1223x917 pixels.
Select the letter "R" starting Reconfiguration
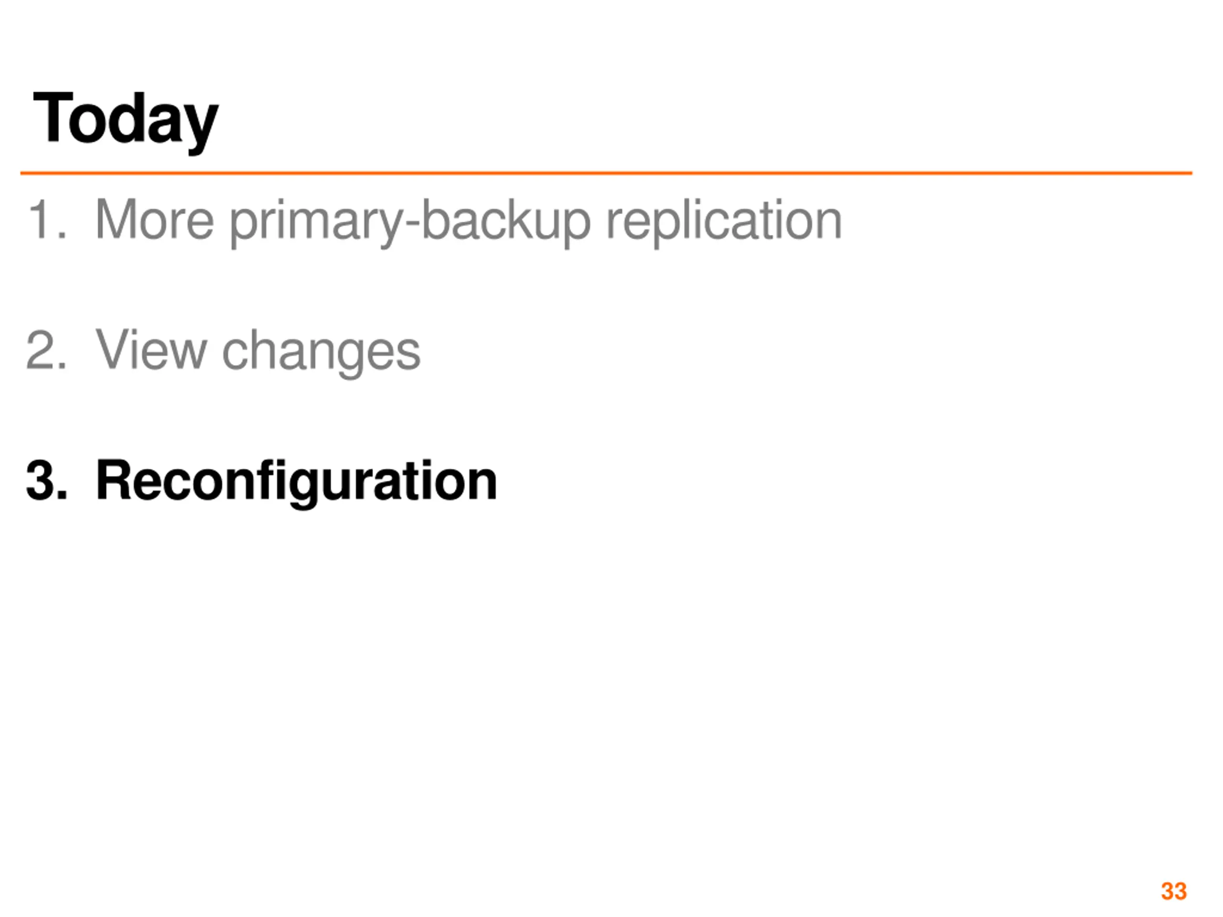point(114,480)
